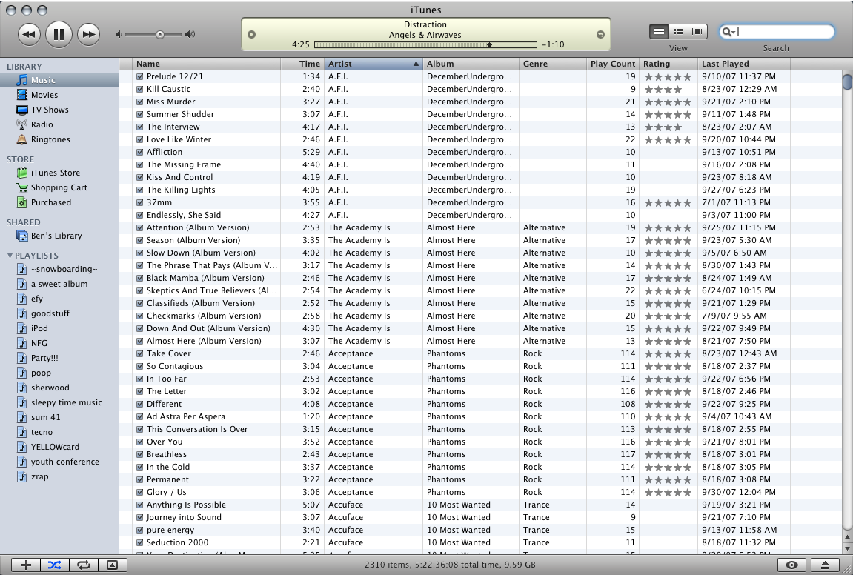The image size is (853, 575).
Task: Click the search magnifier icon
Action: click(x=726, y=32)
